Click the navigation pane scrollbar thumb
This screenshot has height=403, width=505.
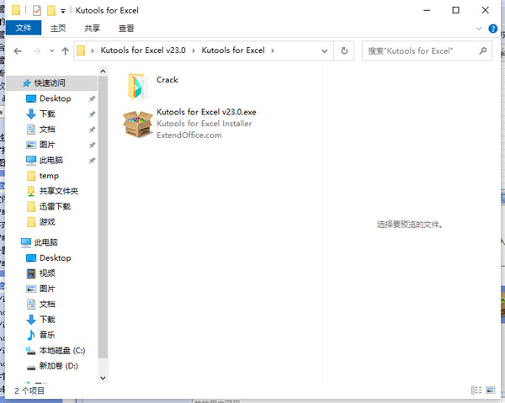point(103,217)
